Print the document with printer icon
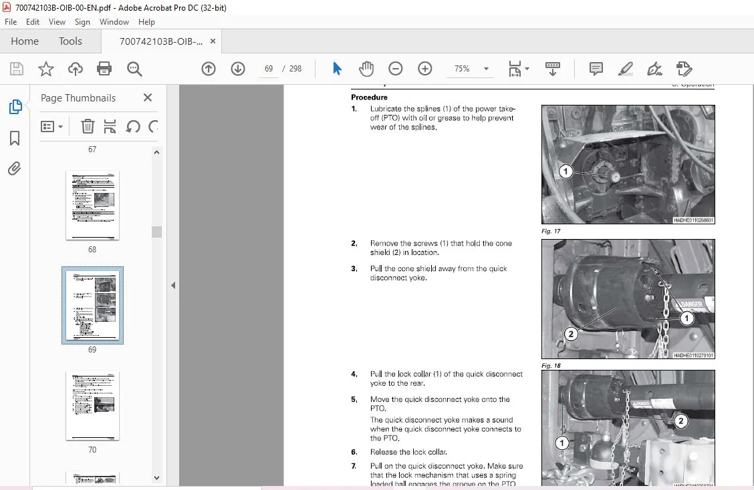This screenshot has height=490, width=754. (x=104, y=69)
